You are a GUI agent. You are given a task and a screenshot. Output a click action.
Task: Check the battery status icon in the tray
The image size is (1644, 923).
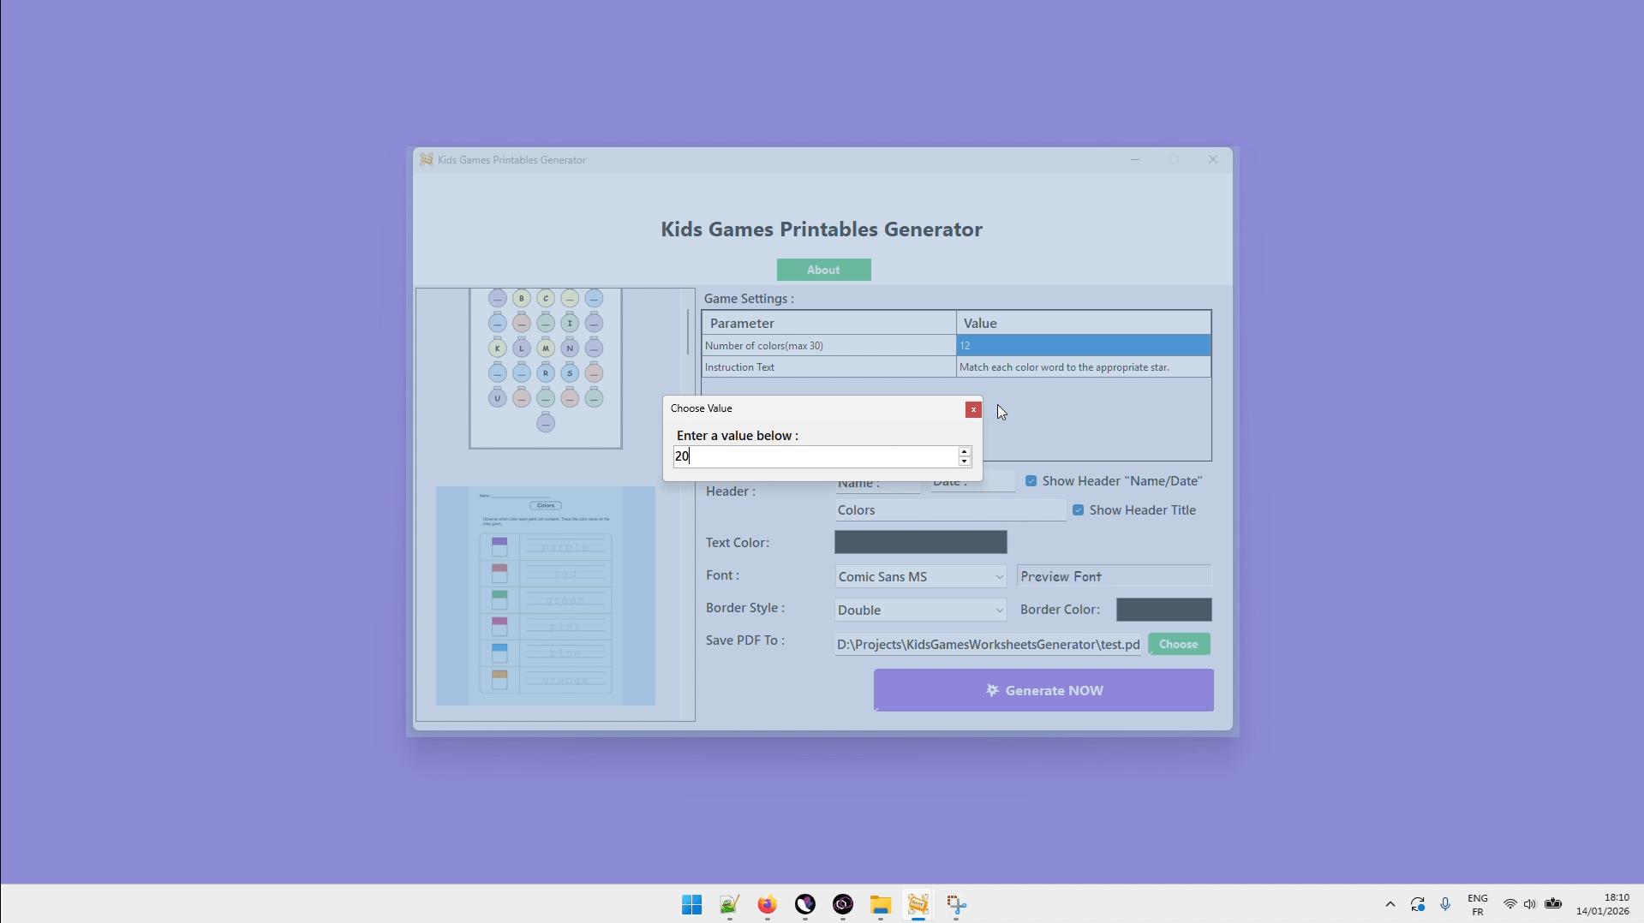pyautogui.click(x=1553, y=904)
